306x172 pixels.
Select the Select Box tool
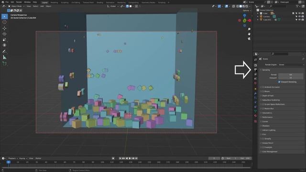(4, 16)
